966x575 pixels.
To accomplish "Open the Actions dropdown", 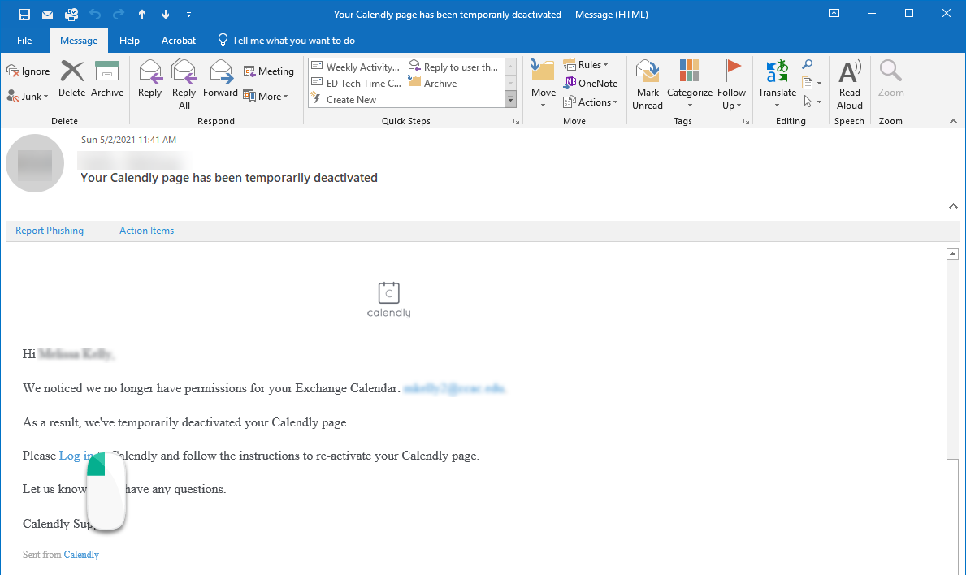I will pos(590,102).
